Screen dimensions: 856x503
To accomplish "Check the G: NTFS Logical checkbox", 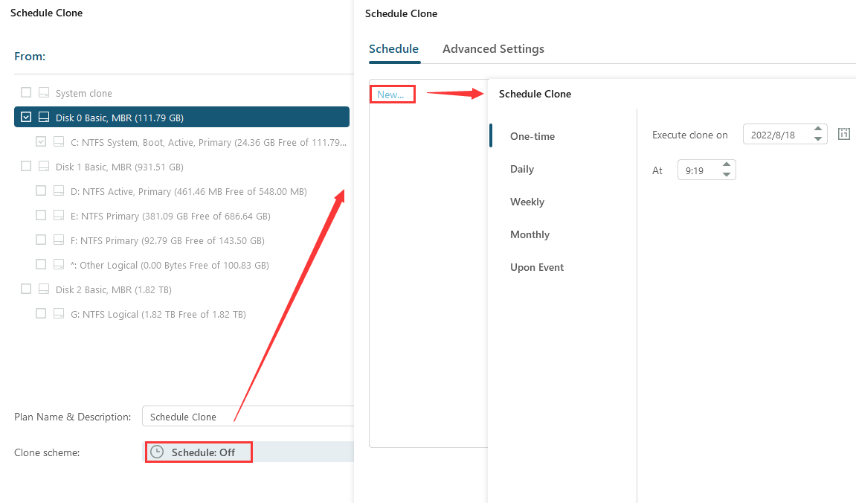I will pyautogui.click(x=41, y=313).
